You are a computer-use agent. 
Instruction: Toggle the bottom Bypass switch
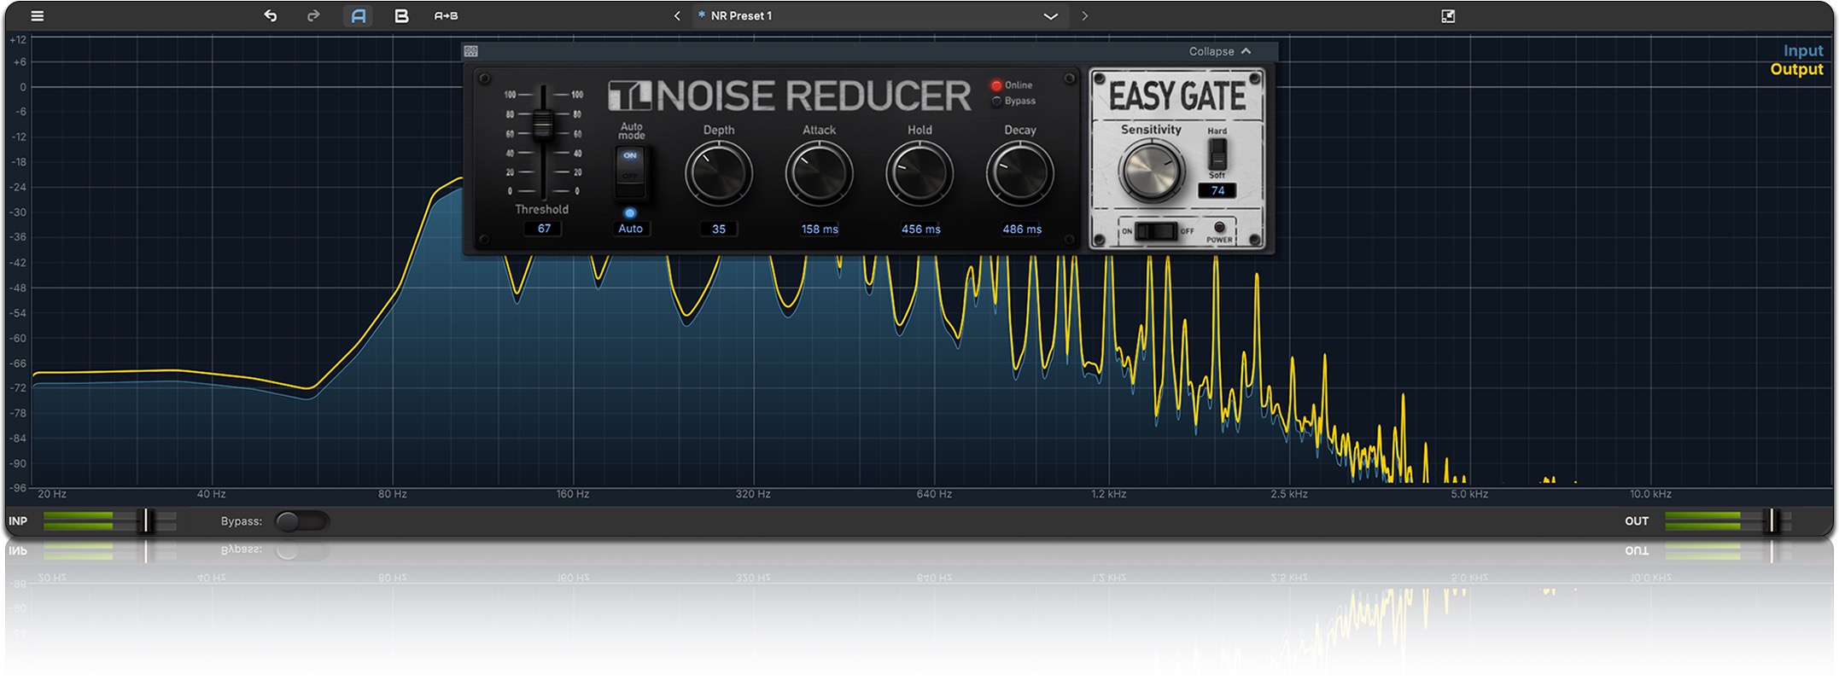pyautogui.click(x=301, y=521)
